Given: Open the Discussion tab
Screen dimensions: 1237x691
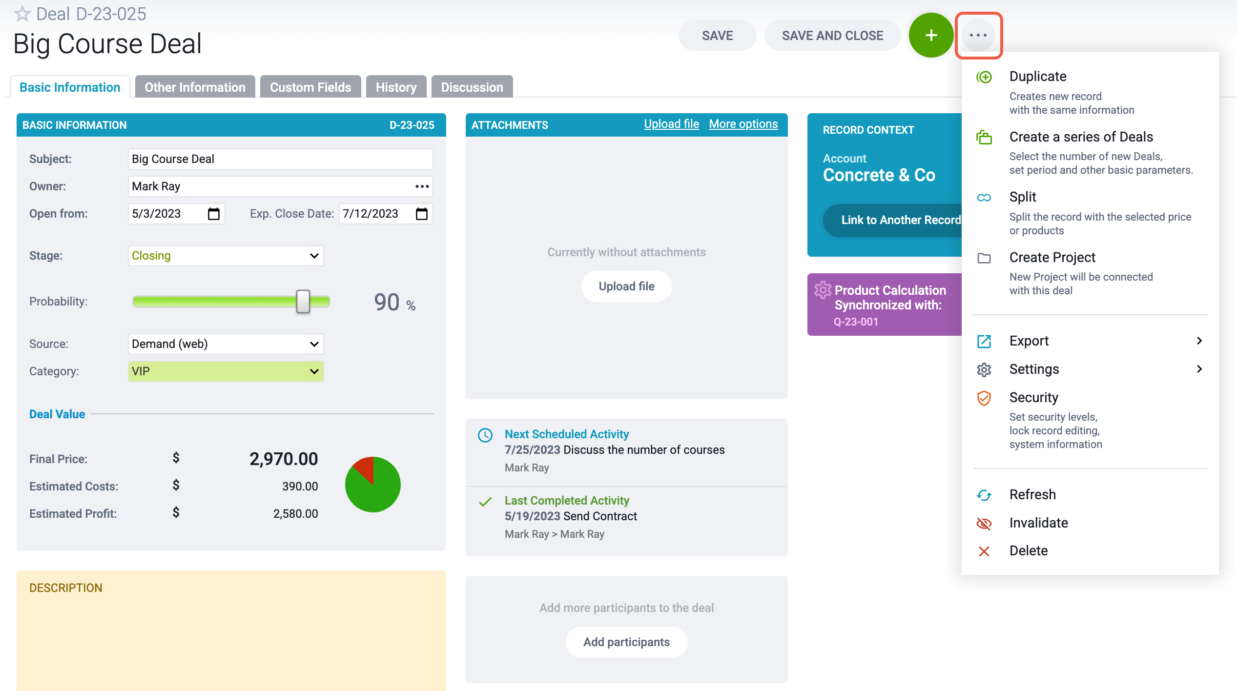Looking at the screenshot, I should pos(472,87).
